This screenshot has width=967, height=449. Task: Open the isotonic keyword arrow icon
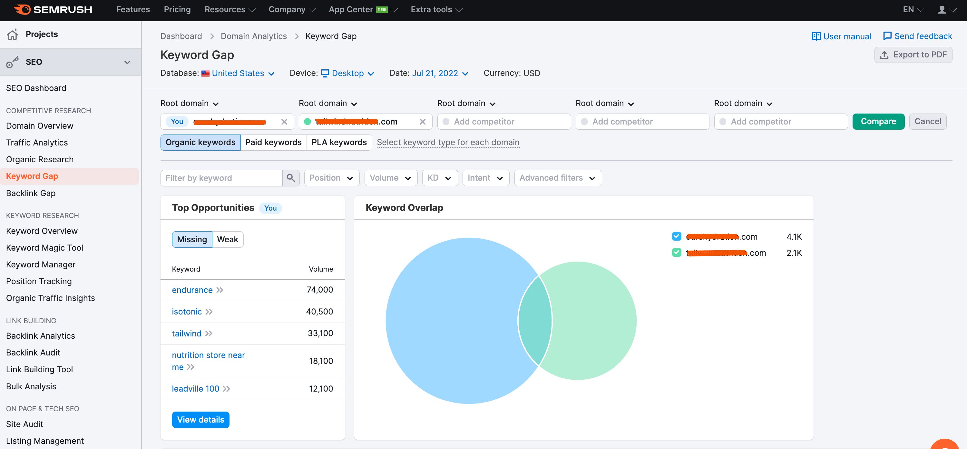point(209,312)
